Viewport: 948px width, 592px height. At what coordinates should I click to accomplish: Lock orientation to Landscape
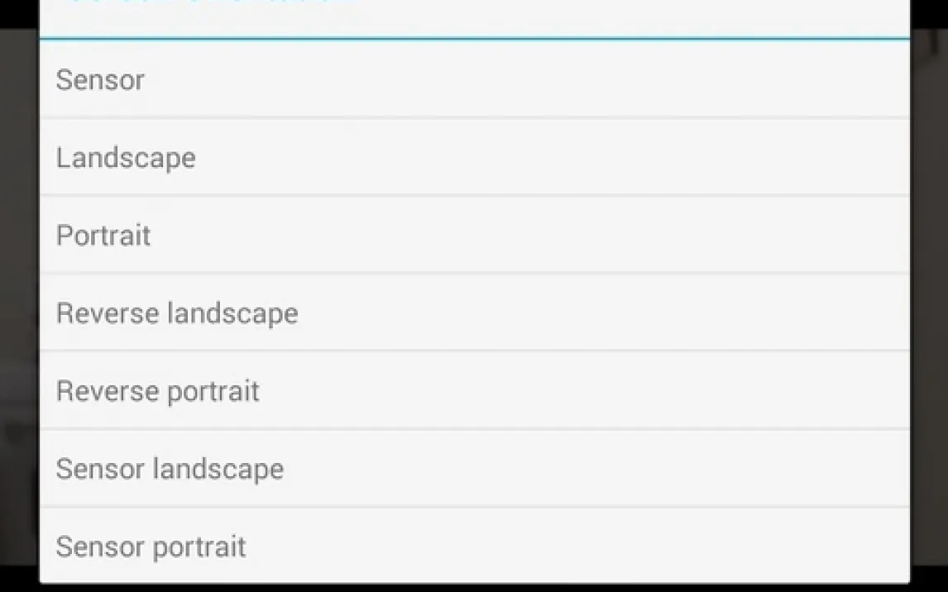coord(474,157)
